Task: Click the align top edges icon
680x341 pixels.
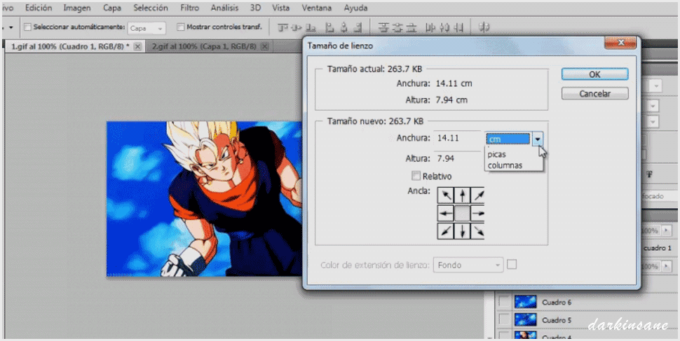Action: (x=283, y=27)
